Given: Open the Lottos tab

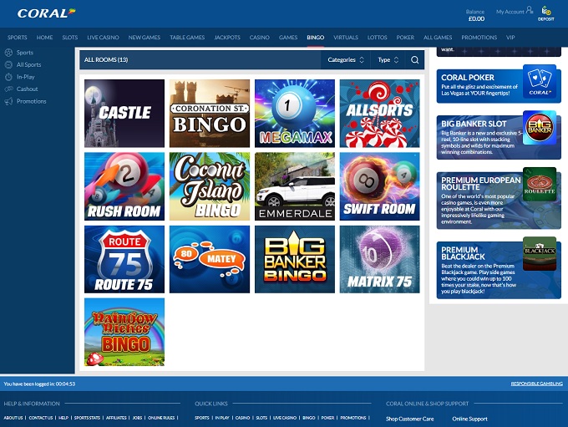Looking at the screenshot, I should (x=377, y=38).
